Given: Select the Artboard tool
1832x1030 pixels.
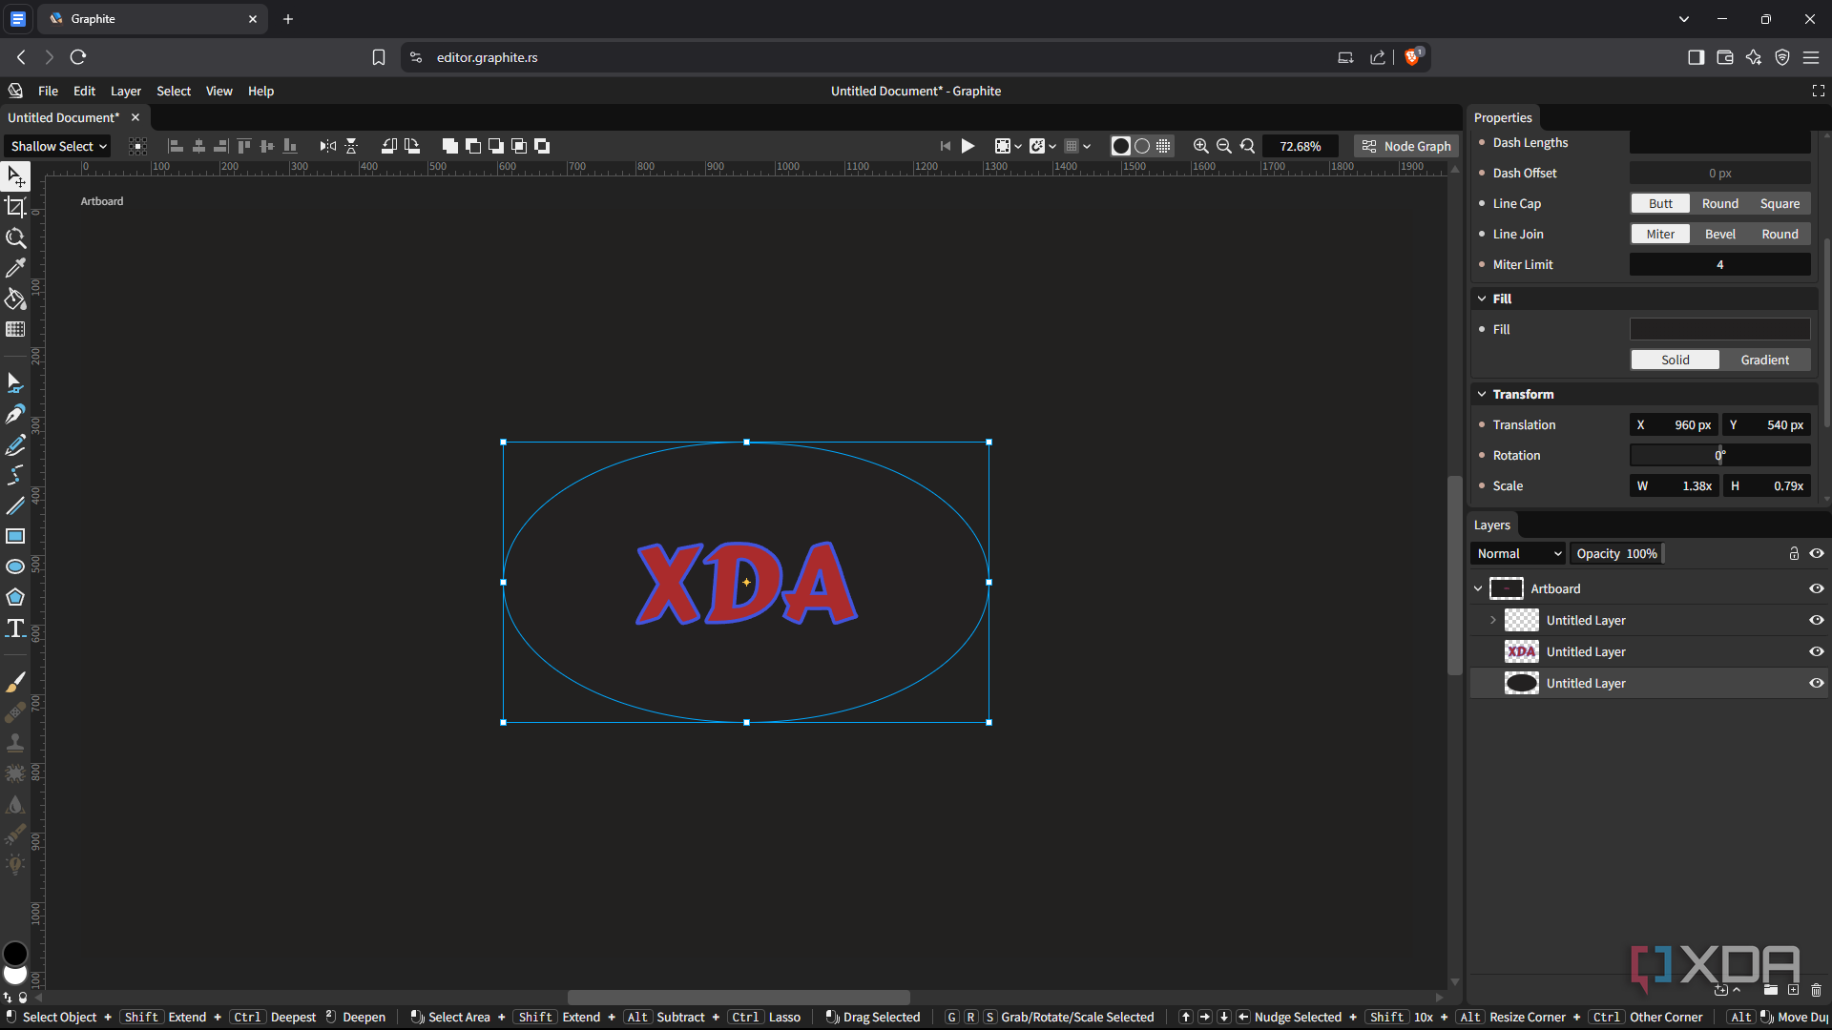Looking at the screenshot, I should point(15,207).
